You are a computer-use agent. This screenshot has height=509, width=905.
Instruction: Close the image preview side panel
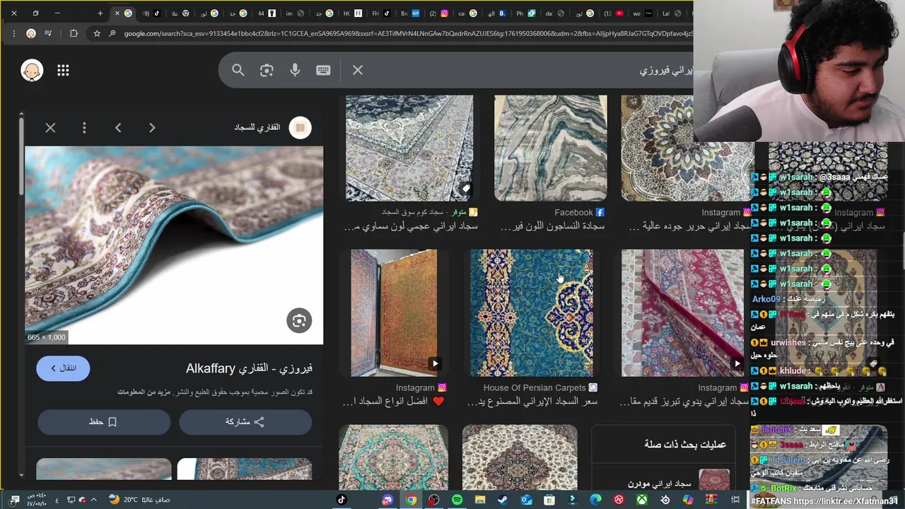(x=50, y=128)
